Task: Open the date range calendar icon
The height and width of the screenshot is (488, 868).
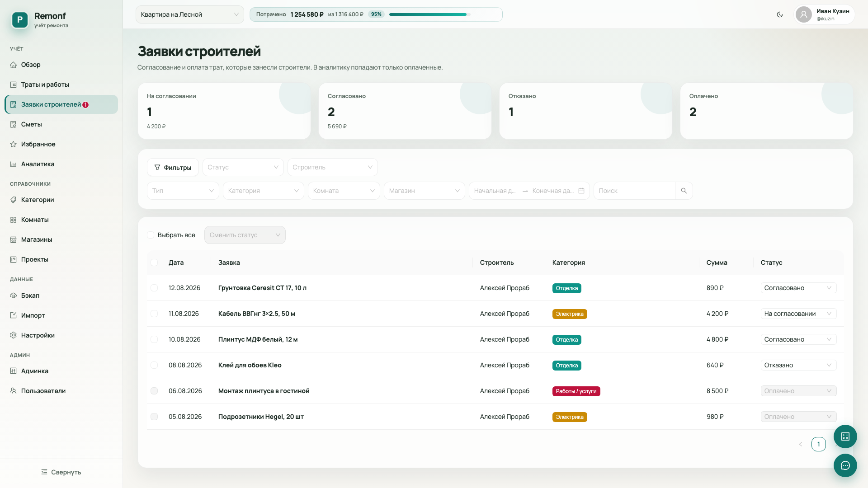Action: [581, 191]
